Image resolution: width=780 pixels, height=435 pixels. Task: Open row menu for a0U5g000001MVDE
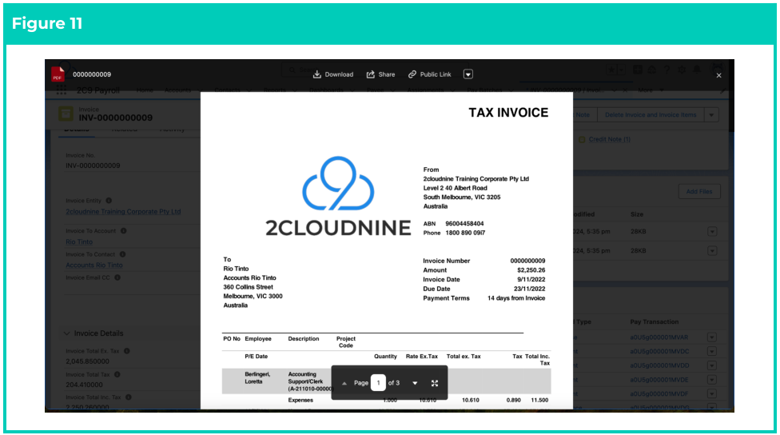tap(712, 380)
